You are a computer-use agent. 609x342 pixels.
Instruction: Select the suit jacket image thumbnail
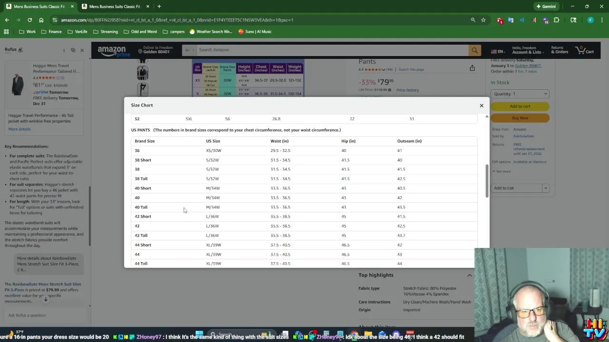tap(143, 73)
